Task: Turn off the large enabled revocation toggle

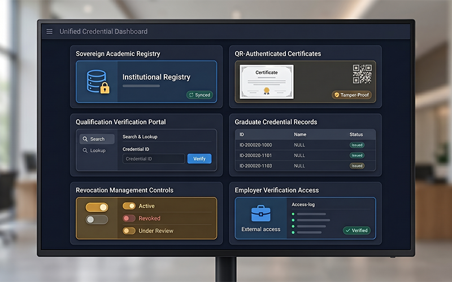Action: 97,207
